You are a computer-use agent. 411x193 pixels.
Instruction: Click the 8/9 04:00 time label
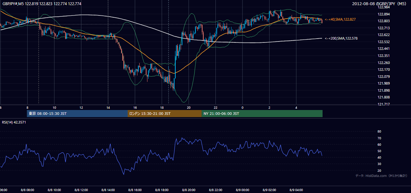(x=296, y=190)
